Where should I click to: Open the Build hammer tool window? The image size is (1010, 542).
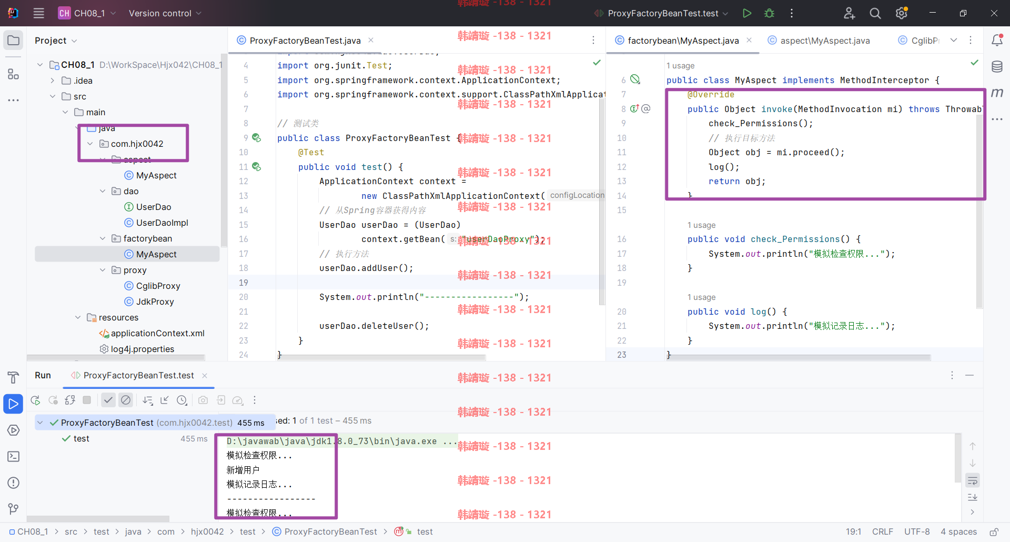[14, 377]
